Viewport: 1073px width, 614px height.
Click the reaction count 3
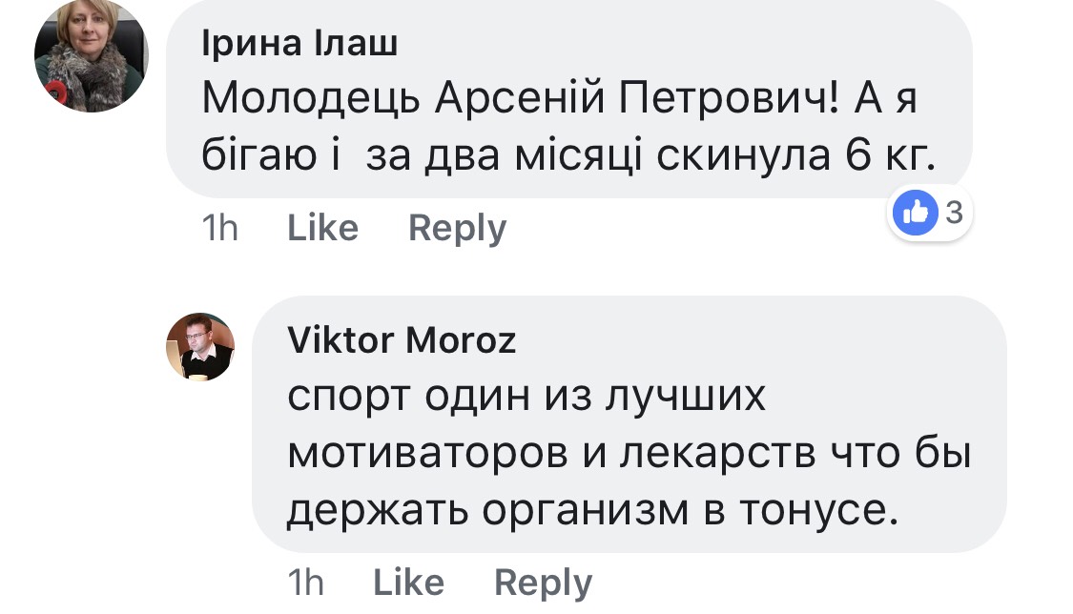[953, 214]
